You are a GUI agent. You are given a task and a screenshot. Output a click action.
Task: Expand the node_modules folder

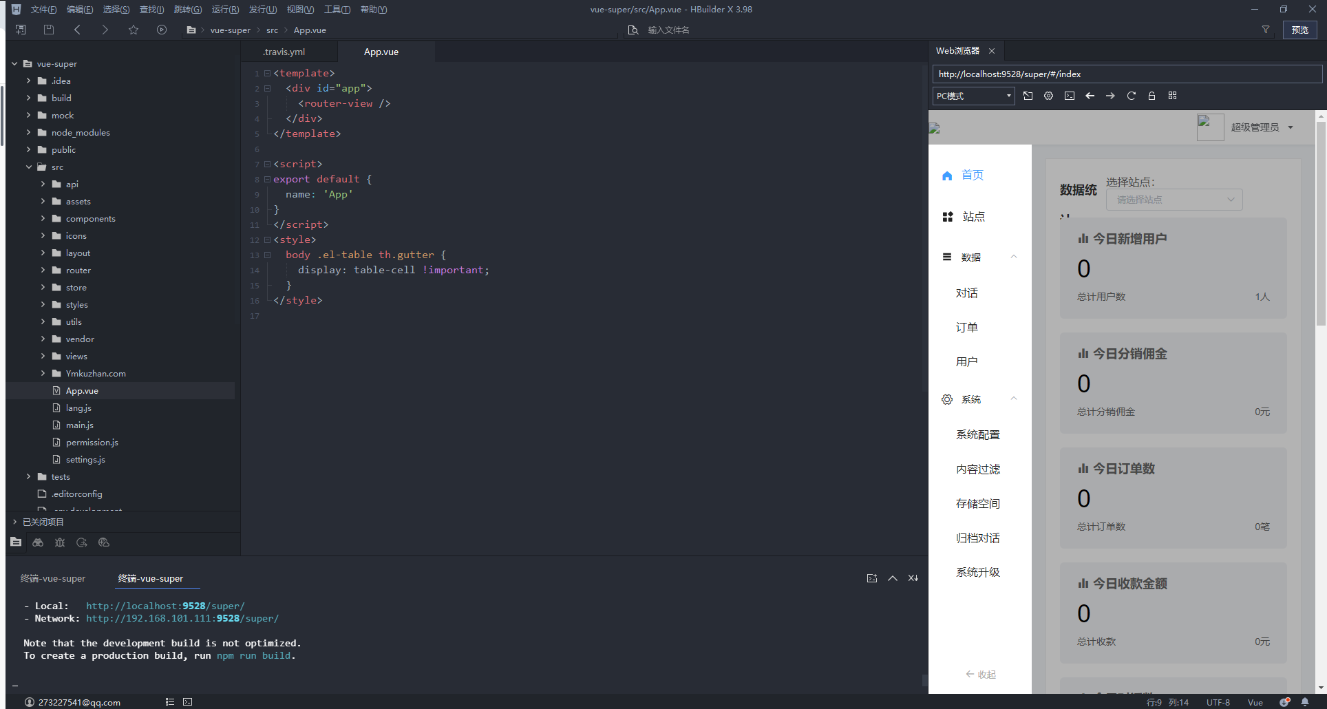click(29, 133)
